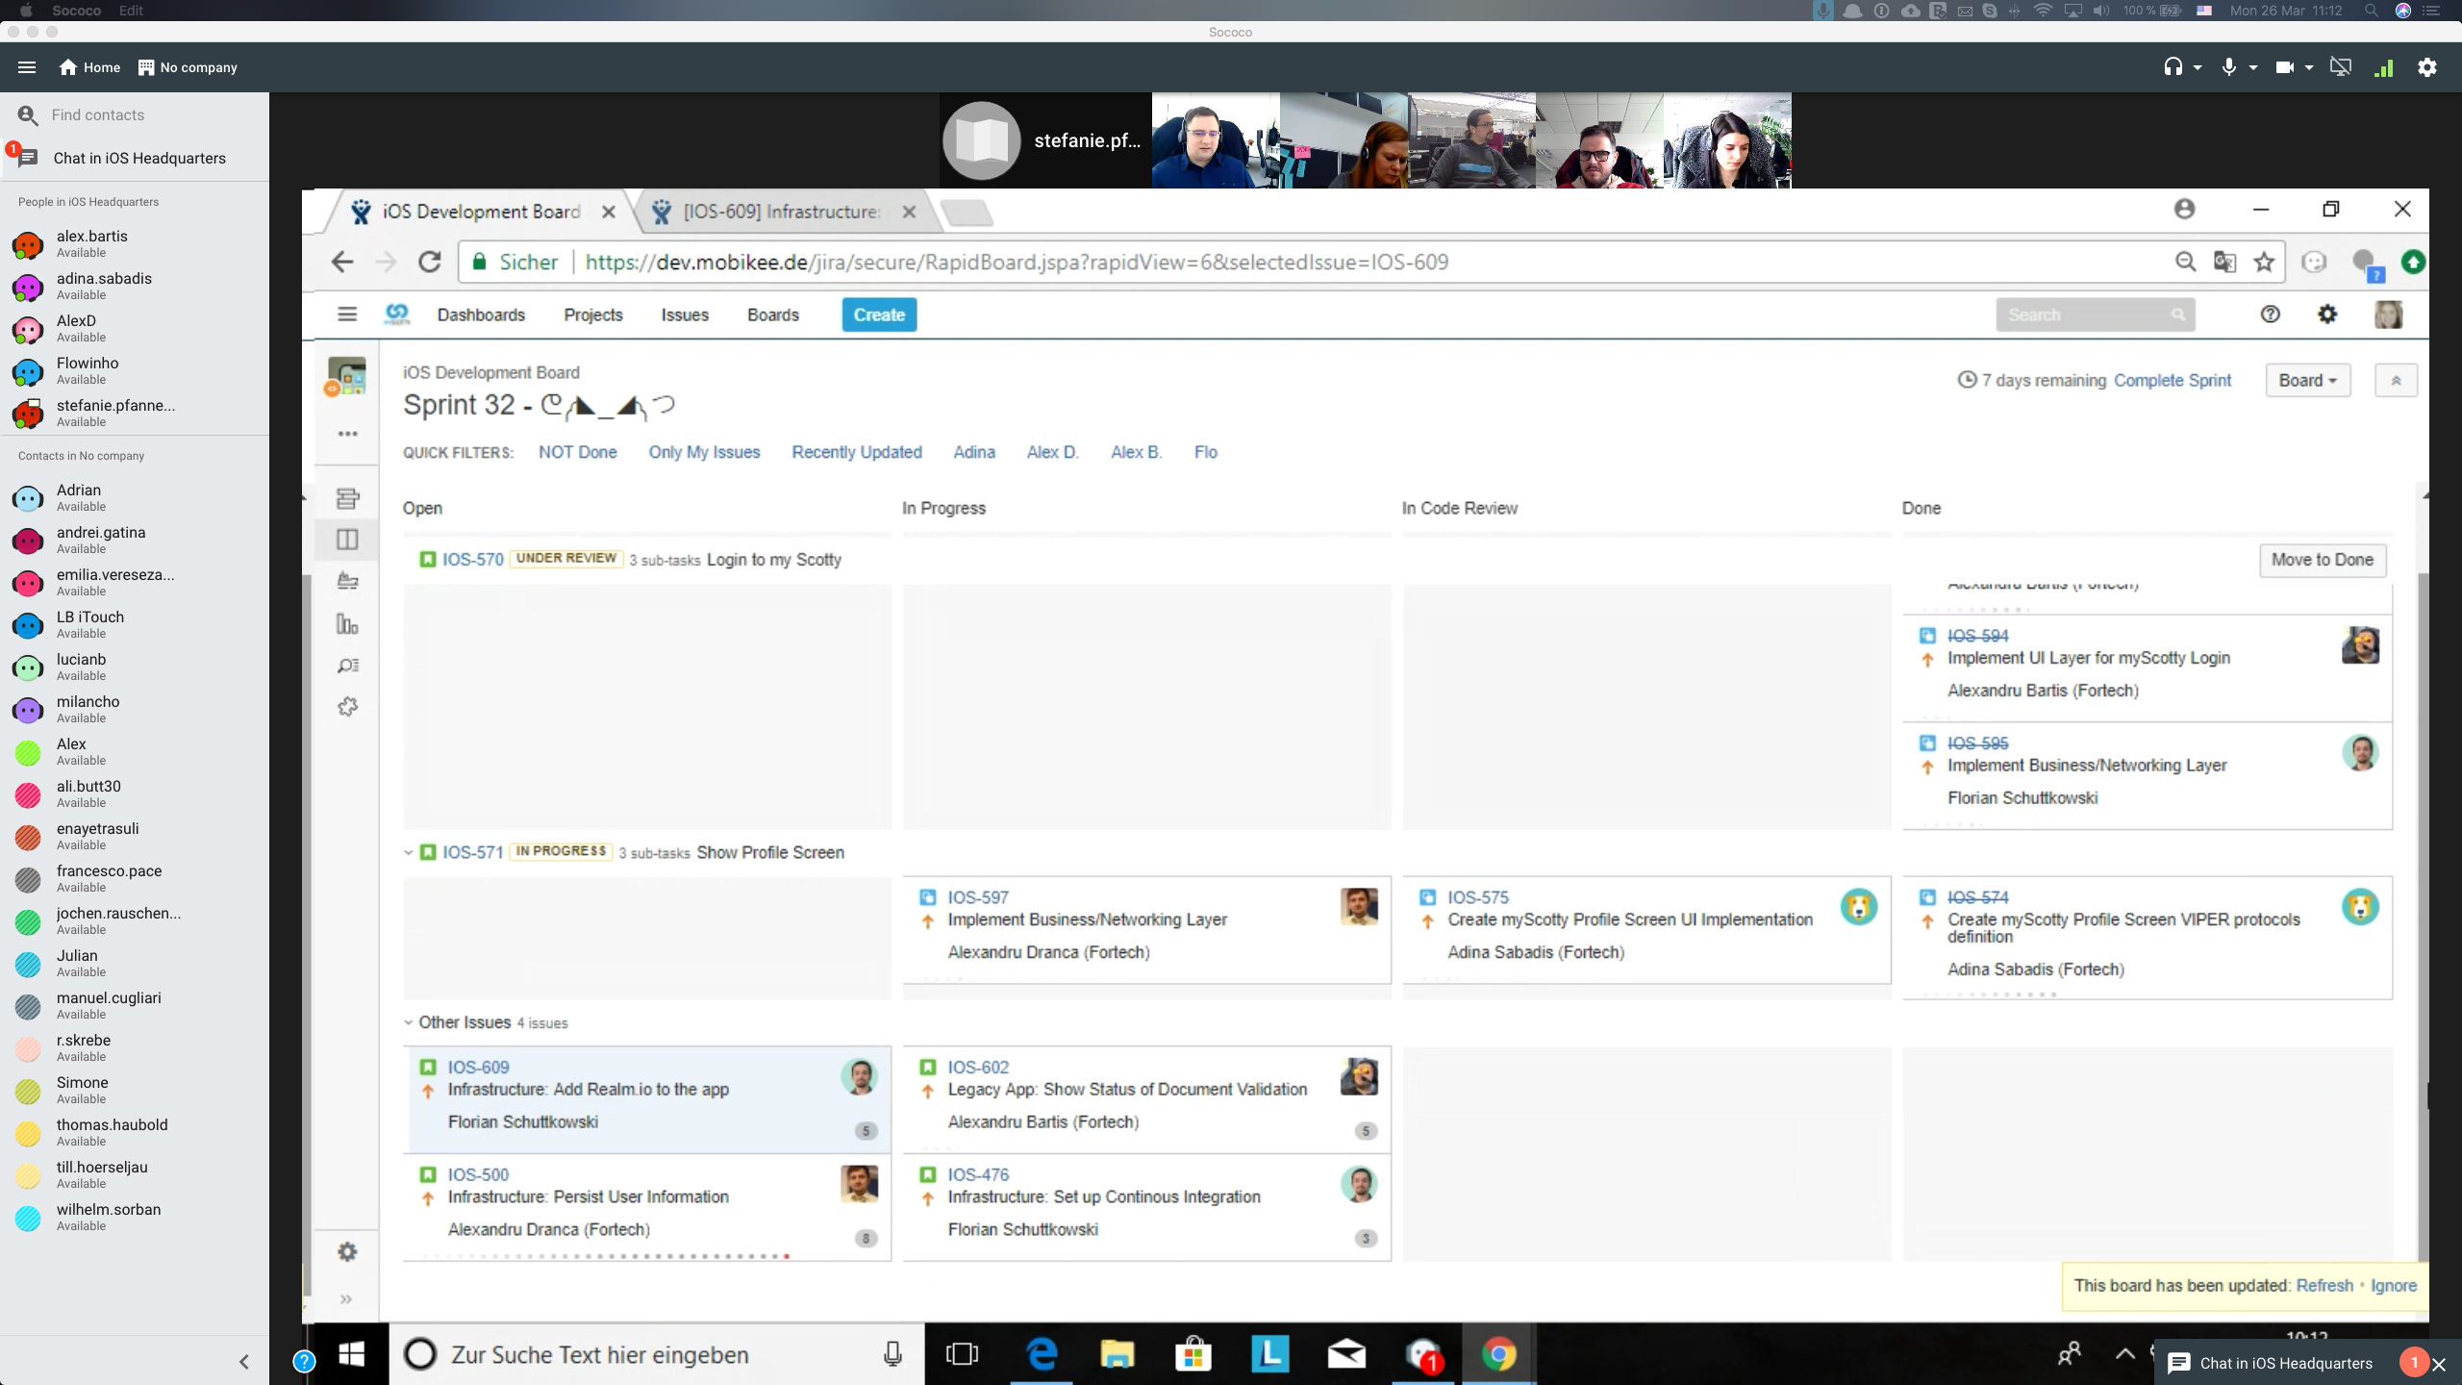Switch to iOS Development Board tab

pos(481,212)
